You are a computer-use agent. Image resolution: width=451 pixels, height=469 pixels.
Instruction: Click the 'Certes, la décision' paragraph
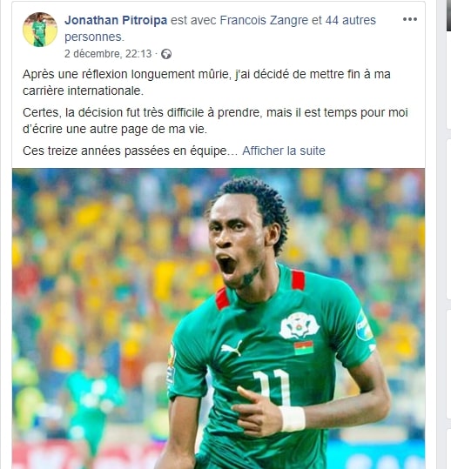point(215,121)
